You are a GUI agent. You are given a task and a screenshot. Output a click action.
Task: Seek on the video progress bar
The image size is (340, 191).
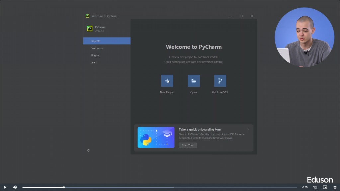(160, 187)
